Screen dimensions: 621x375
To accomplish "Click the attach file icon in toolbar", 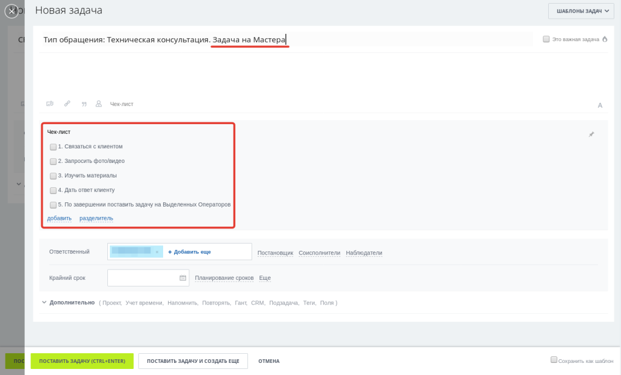I will pyautogui.click(x=50, y=104).
